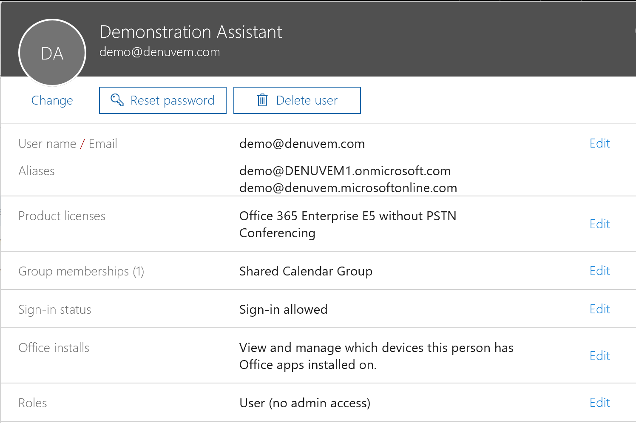
Task: Click the Delete user button label
Action: (307, 100)
